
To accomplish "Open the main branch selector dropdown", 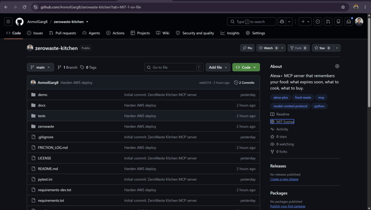I will [x=40, y=67].
